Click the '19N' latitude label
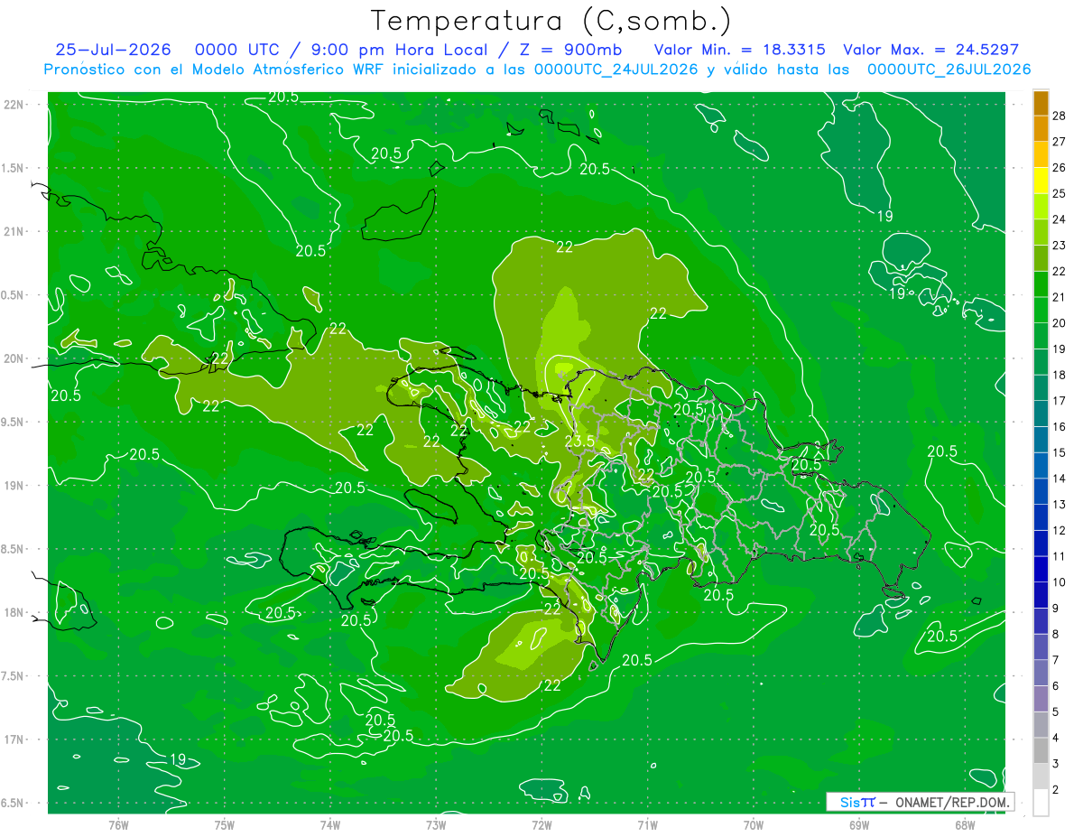This screenshot has width=1083, height=837. (x=14, y=486)
